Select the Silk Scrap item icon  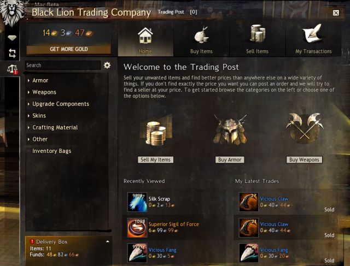pos(137,202)
